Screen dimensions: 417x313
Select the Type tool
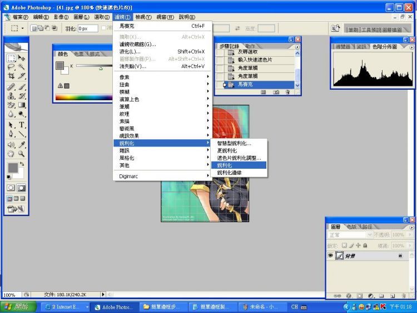click(x=21, y=125)
